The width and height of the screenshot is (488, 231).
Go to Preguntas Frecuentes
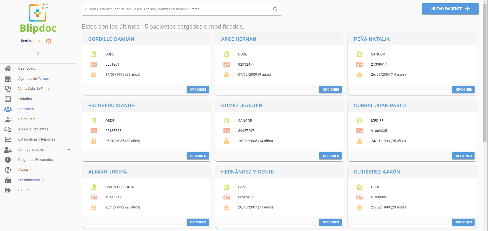pos(36,160)
